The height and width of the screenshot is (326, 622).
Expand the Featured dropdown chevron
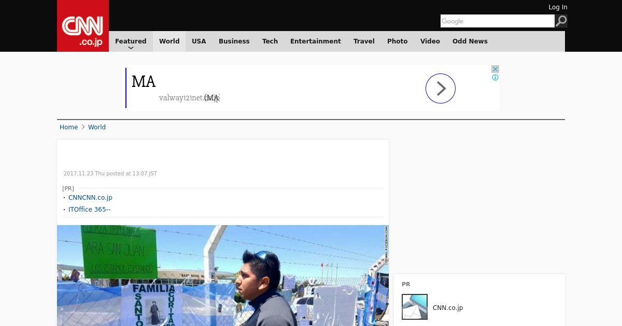131,48
